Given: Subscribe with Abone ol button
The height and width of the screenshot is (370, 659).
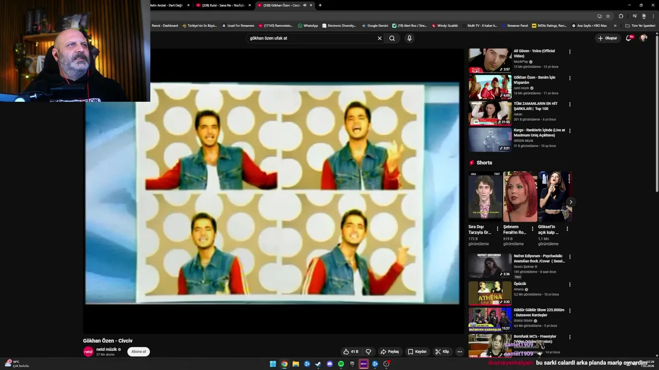Looking at the screenshot, I should [138, 351].
